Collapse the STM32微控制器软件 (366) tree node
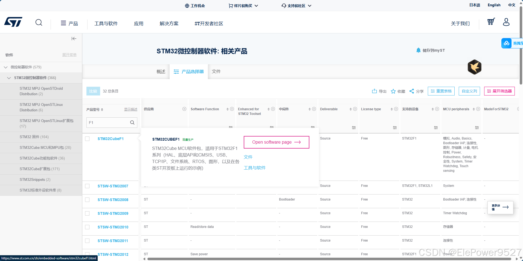523x261 pixels. click(9, 78)
